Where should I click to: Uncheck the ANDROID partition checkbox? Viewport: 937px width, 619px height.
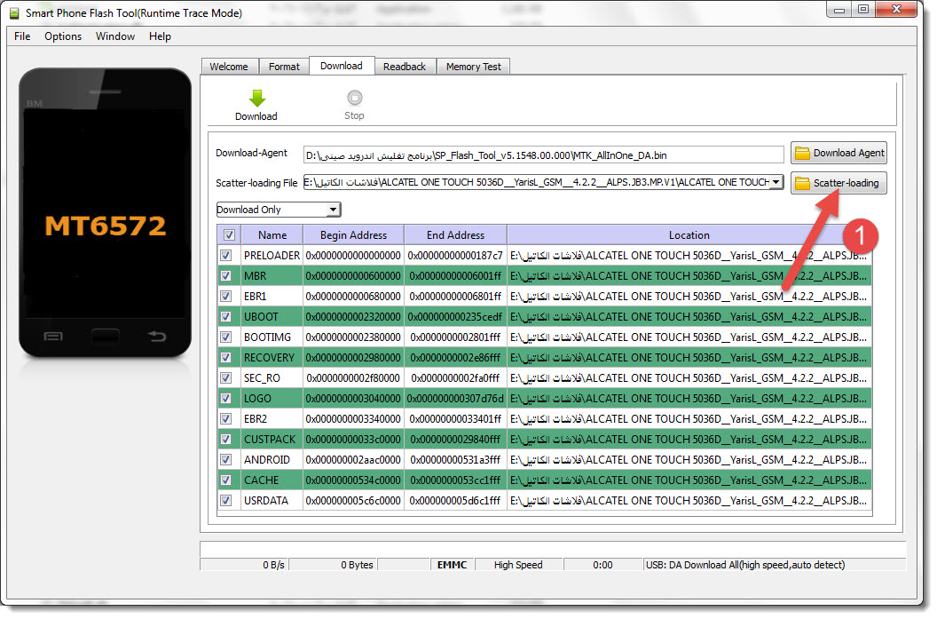(226, 460)
